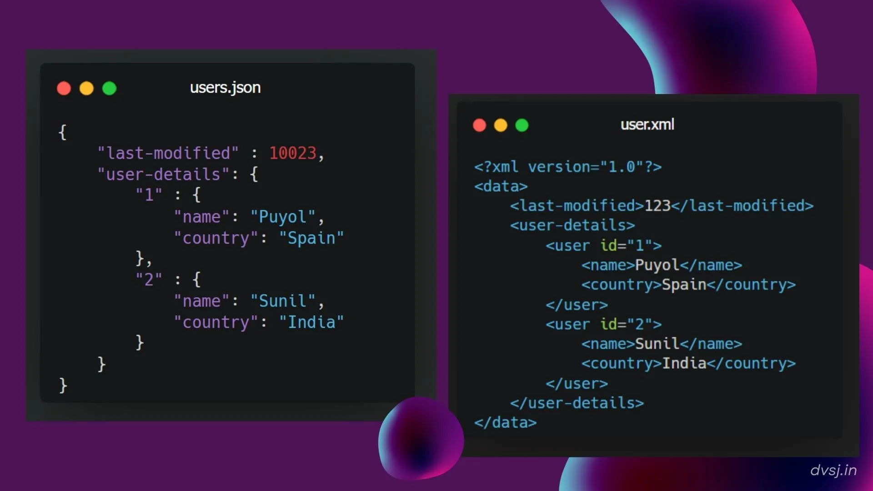
Task: Click the yellow minimize circle on users.json window
Action: pos(86,88)
